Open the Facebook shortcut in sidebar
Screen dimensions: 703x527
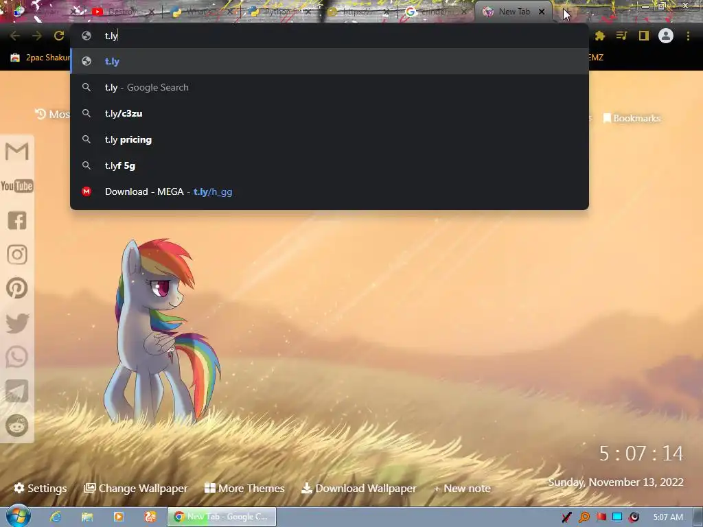pyautogui.click(x=17, y=220)
